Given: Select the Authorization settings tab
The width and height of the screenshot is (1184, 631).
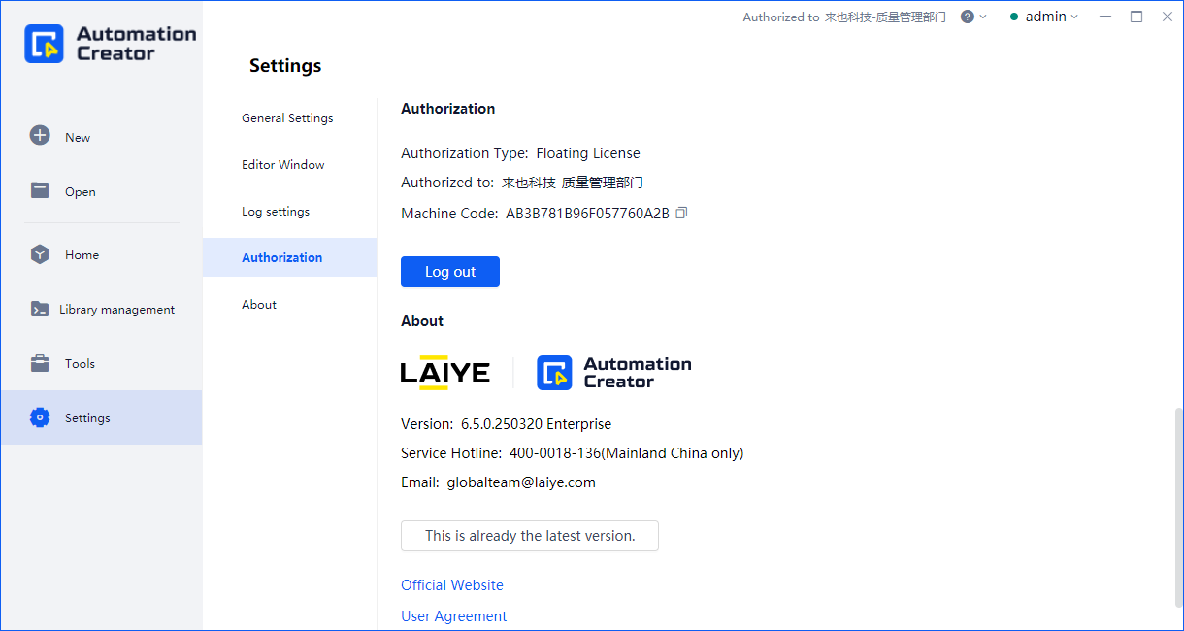Looking at the screenshot, I should coord(289,257).
